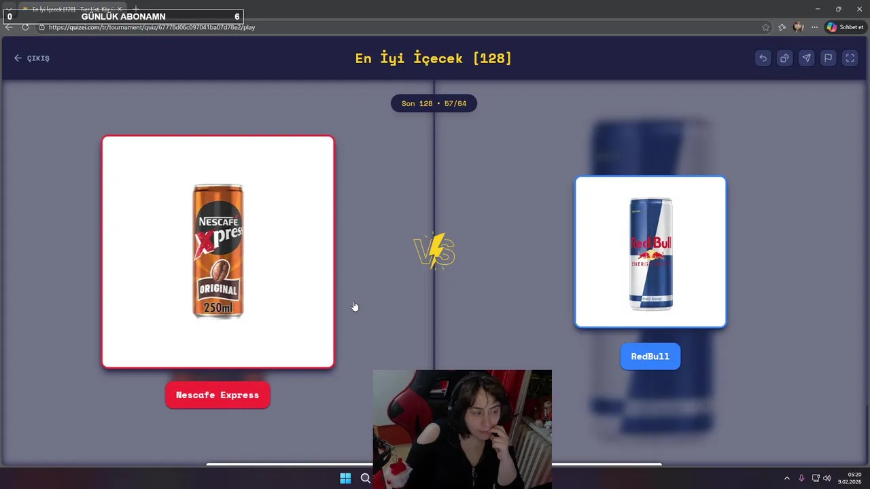Screen dimensions: 870x489
Task: Open network status tray icon
Action: pos(816,478)
